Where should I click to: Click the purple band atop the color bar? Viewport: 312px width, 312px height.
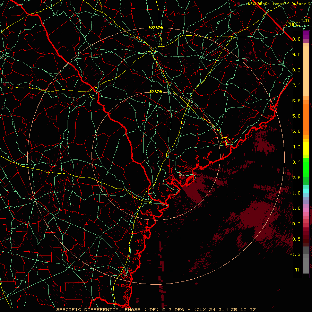306,35
